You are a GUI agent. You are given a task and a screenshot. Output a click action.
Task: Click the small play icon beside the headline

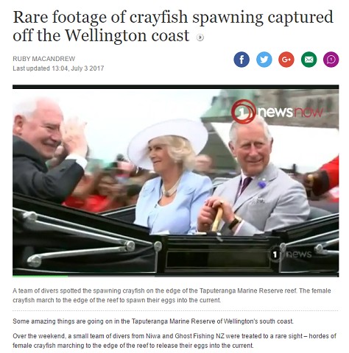[200, 38]
